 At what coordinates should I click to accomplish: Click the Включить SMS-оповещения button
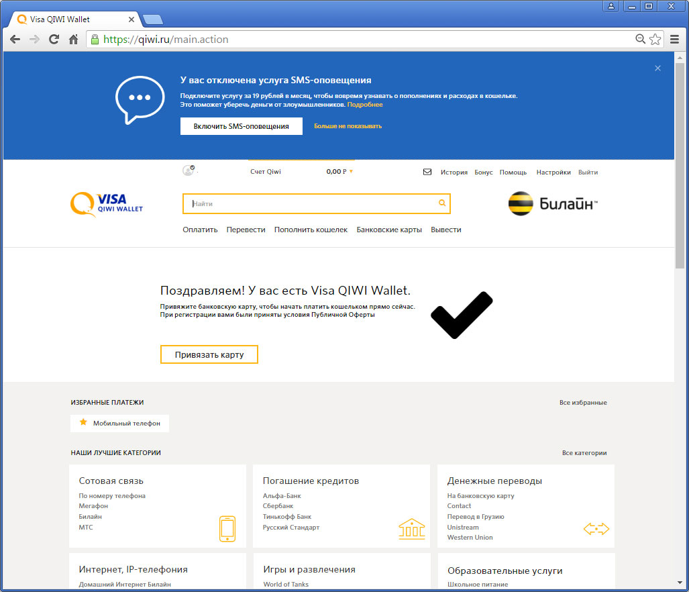[242, 126]
